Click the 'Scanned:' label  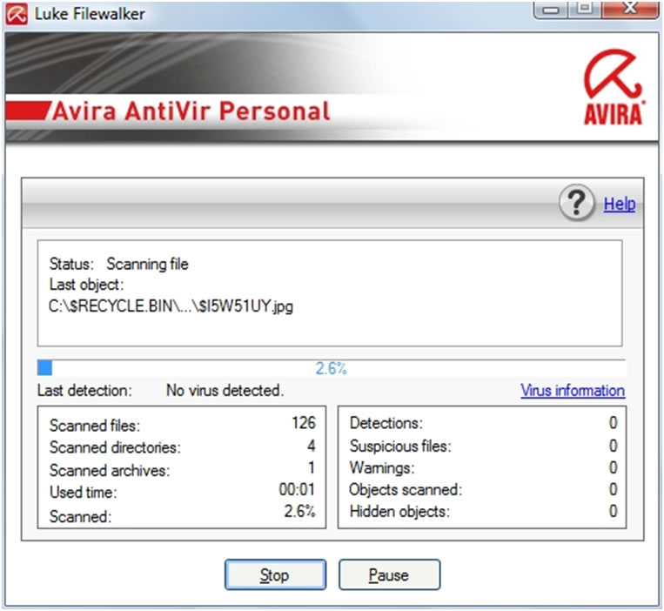(80, 517)
